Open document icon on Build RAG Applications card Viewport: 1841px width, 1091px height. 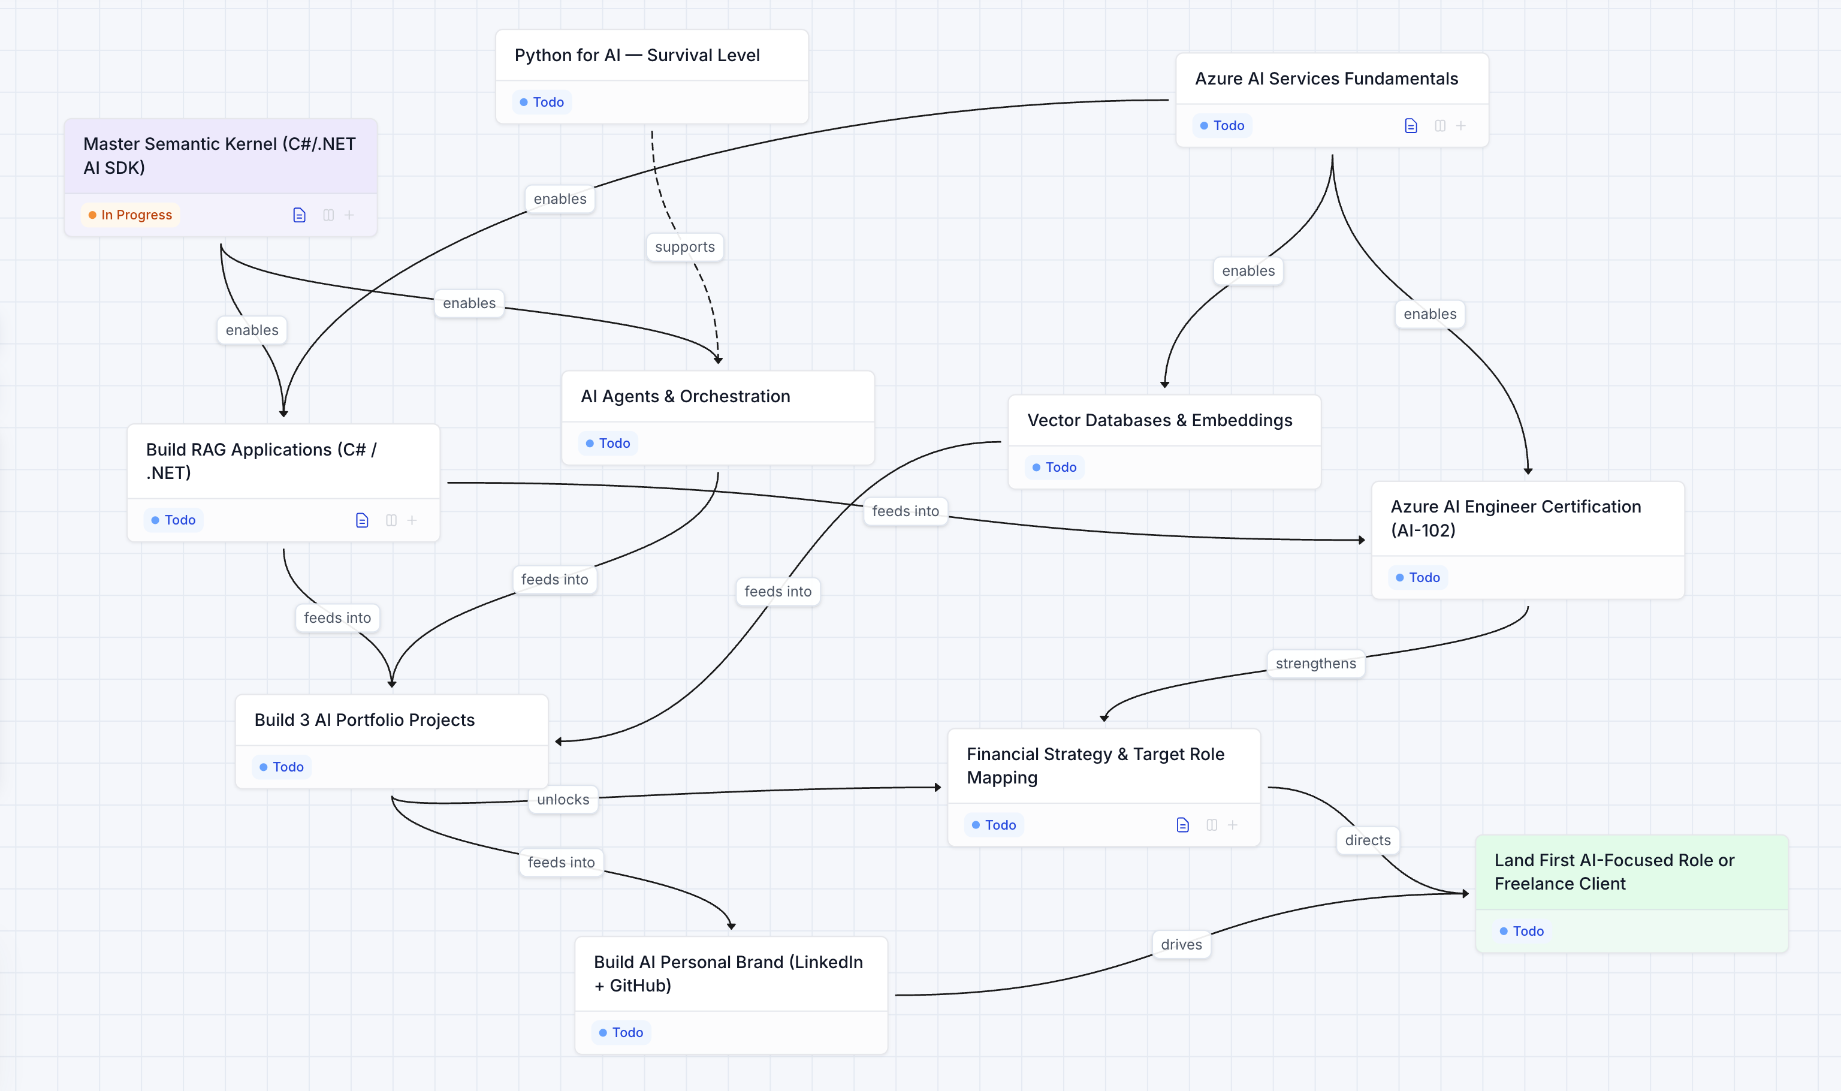tap(361, 520)
